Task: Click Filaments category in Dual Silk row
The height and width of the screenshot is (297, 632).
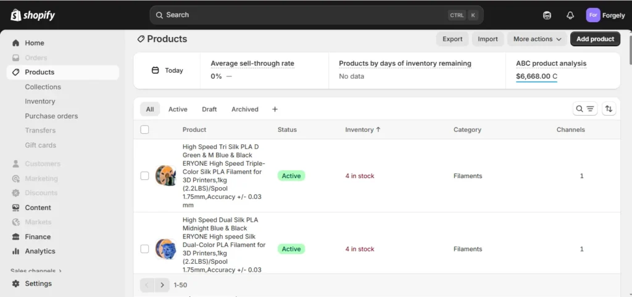Action: click(x=468, y=249)
